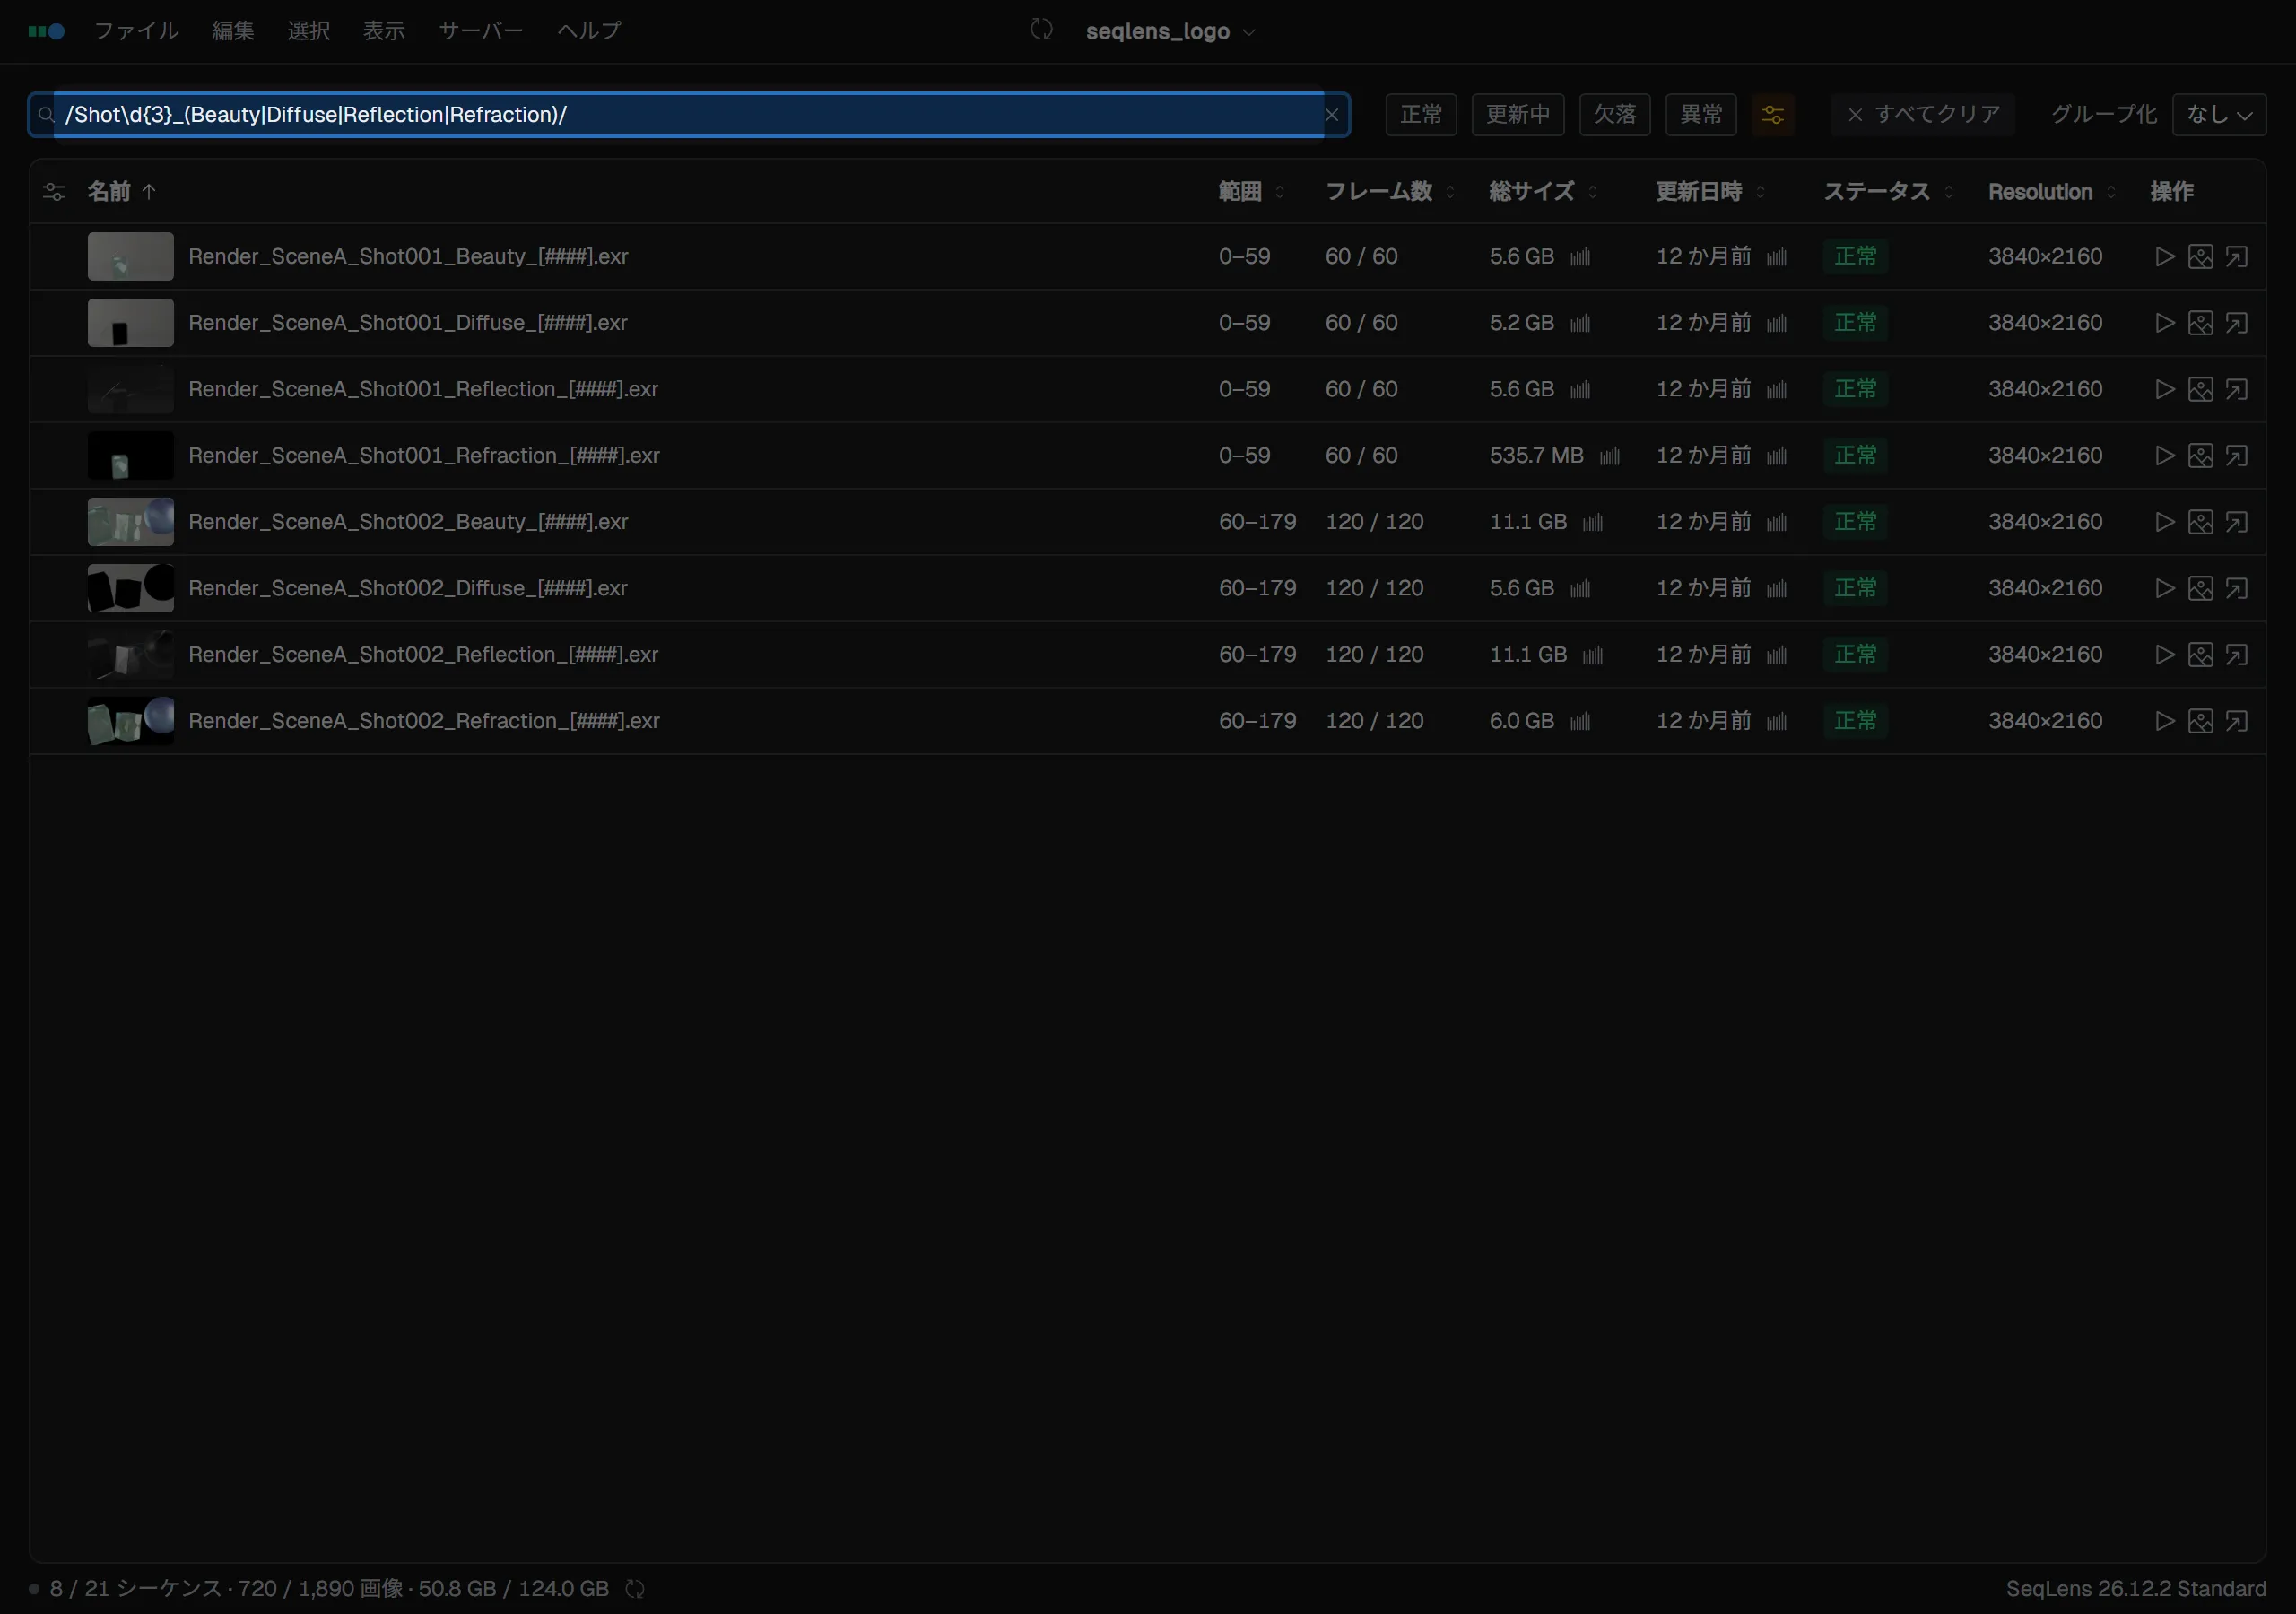Open image viewer for Shot002_Reflection row

pos(2200,655)
